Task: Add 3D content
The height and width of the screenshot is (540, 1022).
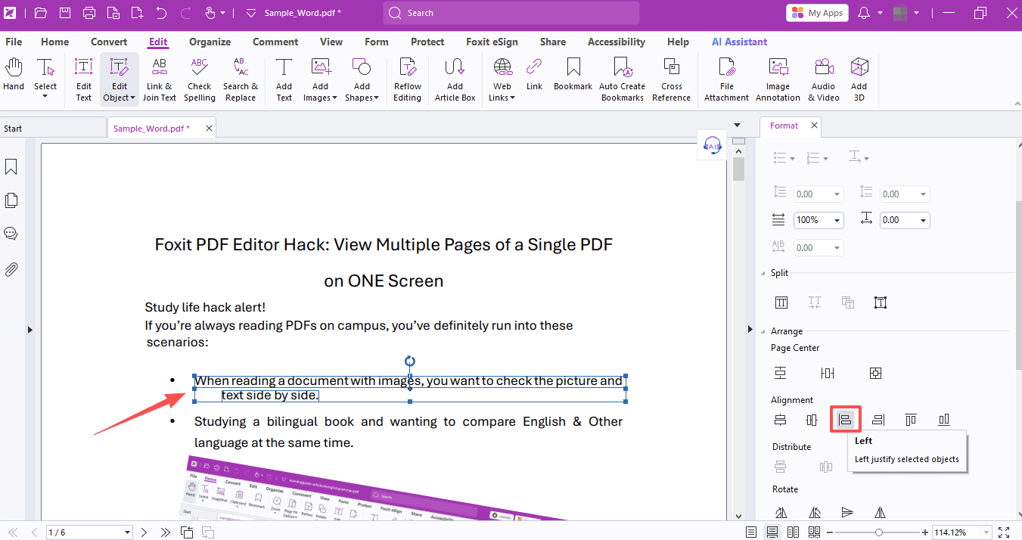Action: coord(859,79)
